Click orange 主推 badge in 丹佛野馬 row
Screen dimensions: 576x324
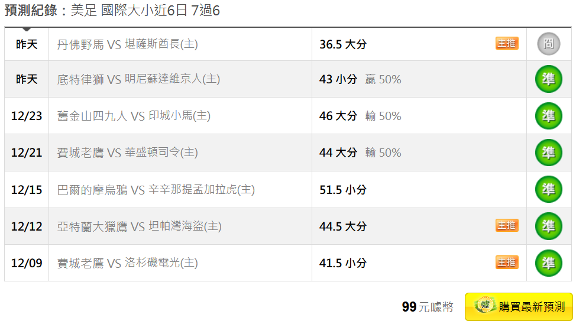pyautogui.click(x=507, y=43)
